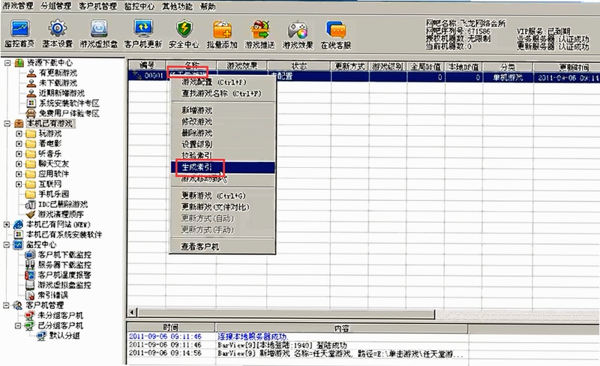The width and height of the screenshot is (600, 366).
Task: Expand the 玩游戏 folder
Action: point(19,133)
